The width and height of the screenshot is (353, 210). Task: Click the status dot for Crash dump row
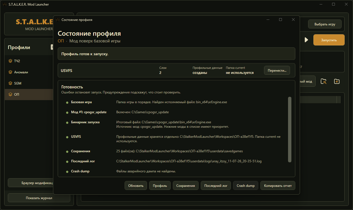pos(67,172)
